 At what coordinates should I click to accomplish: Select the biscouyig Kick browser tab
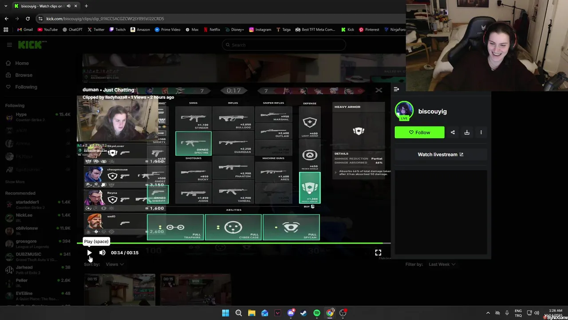coord(45,6)
